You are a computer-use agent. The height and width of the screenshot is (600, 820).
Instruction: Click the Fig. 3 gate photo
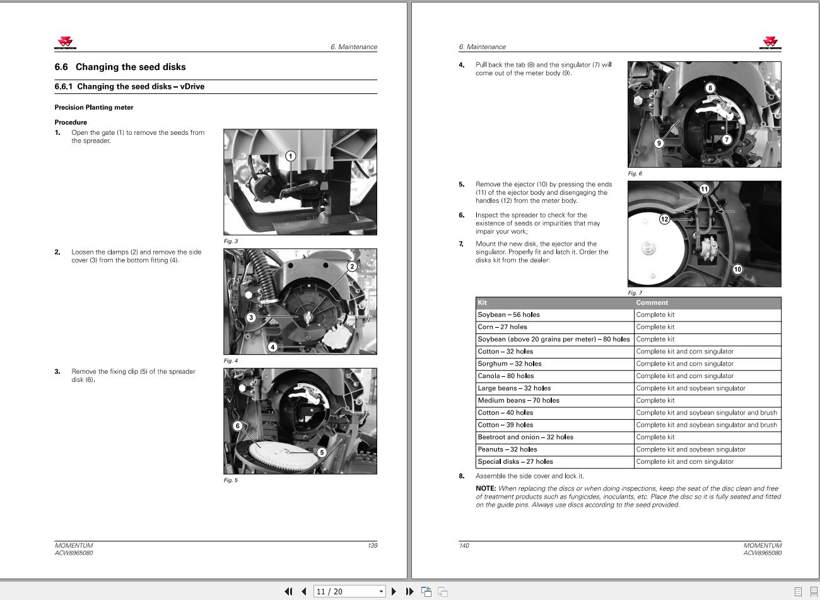coord(300,182)
